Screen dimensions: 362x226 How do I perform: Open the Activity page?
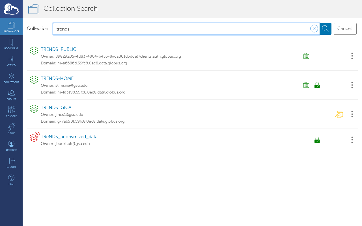[11, 61]
